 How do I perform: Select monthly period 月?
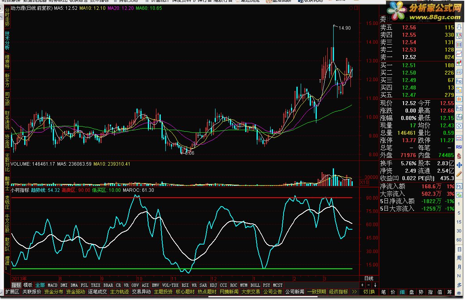459,267
